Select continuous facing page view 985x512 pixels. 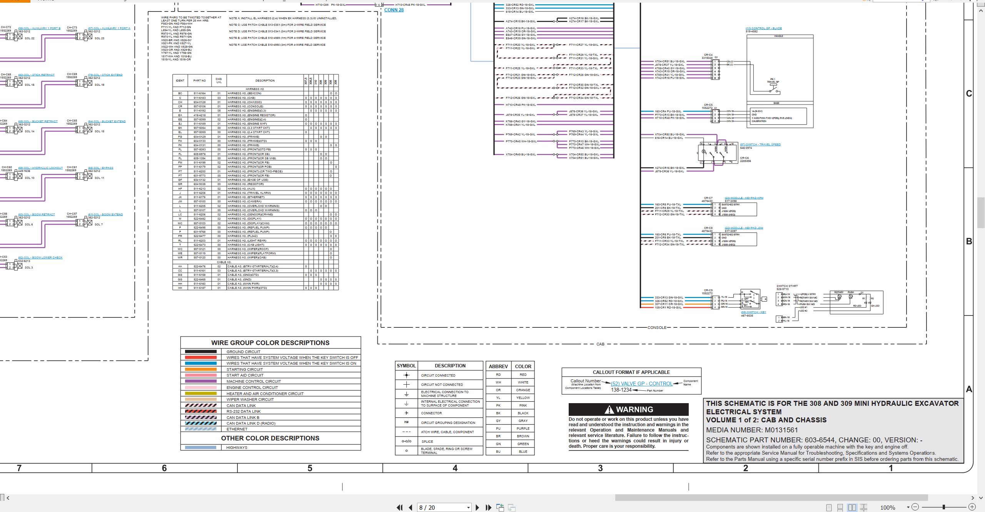click(863, 507)
